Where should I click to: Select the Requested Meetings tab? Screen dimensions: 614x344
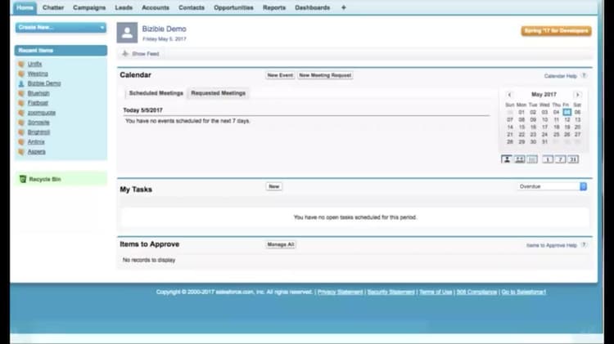pyautogui.click(x=218, y=93)
